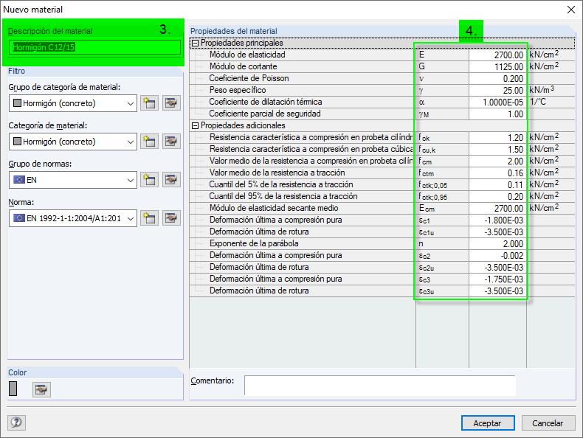
Task: Click the 'Coeficiente de Poisson' row label
Action: click(x=249, y=78)
